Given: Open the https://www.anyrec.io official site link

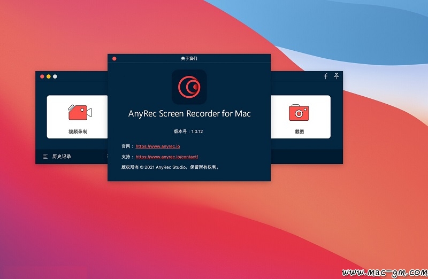Looking at the screenshot, I should coord(158,146).
